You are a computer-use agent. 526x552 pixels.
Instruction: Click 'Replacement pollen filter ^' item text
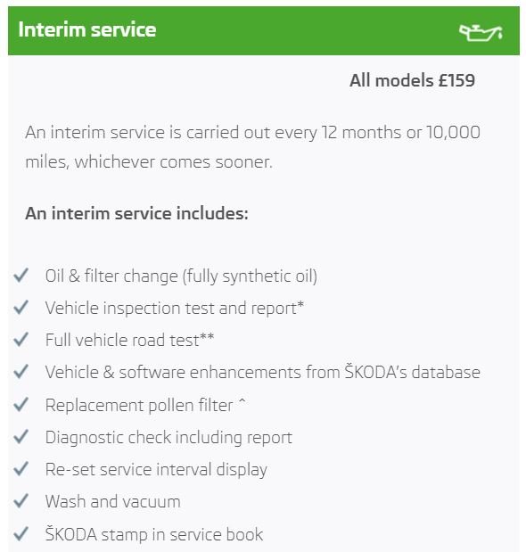point(145,405)
